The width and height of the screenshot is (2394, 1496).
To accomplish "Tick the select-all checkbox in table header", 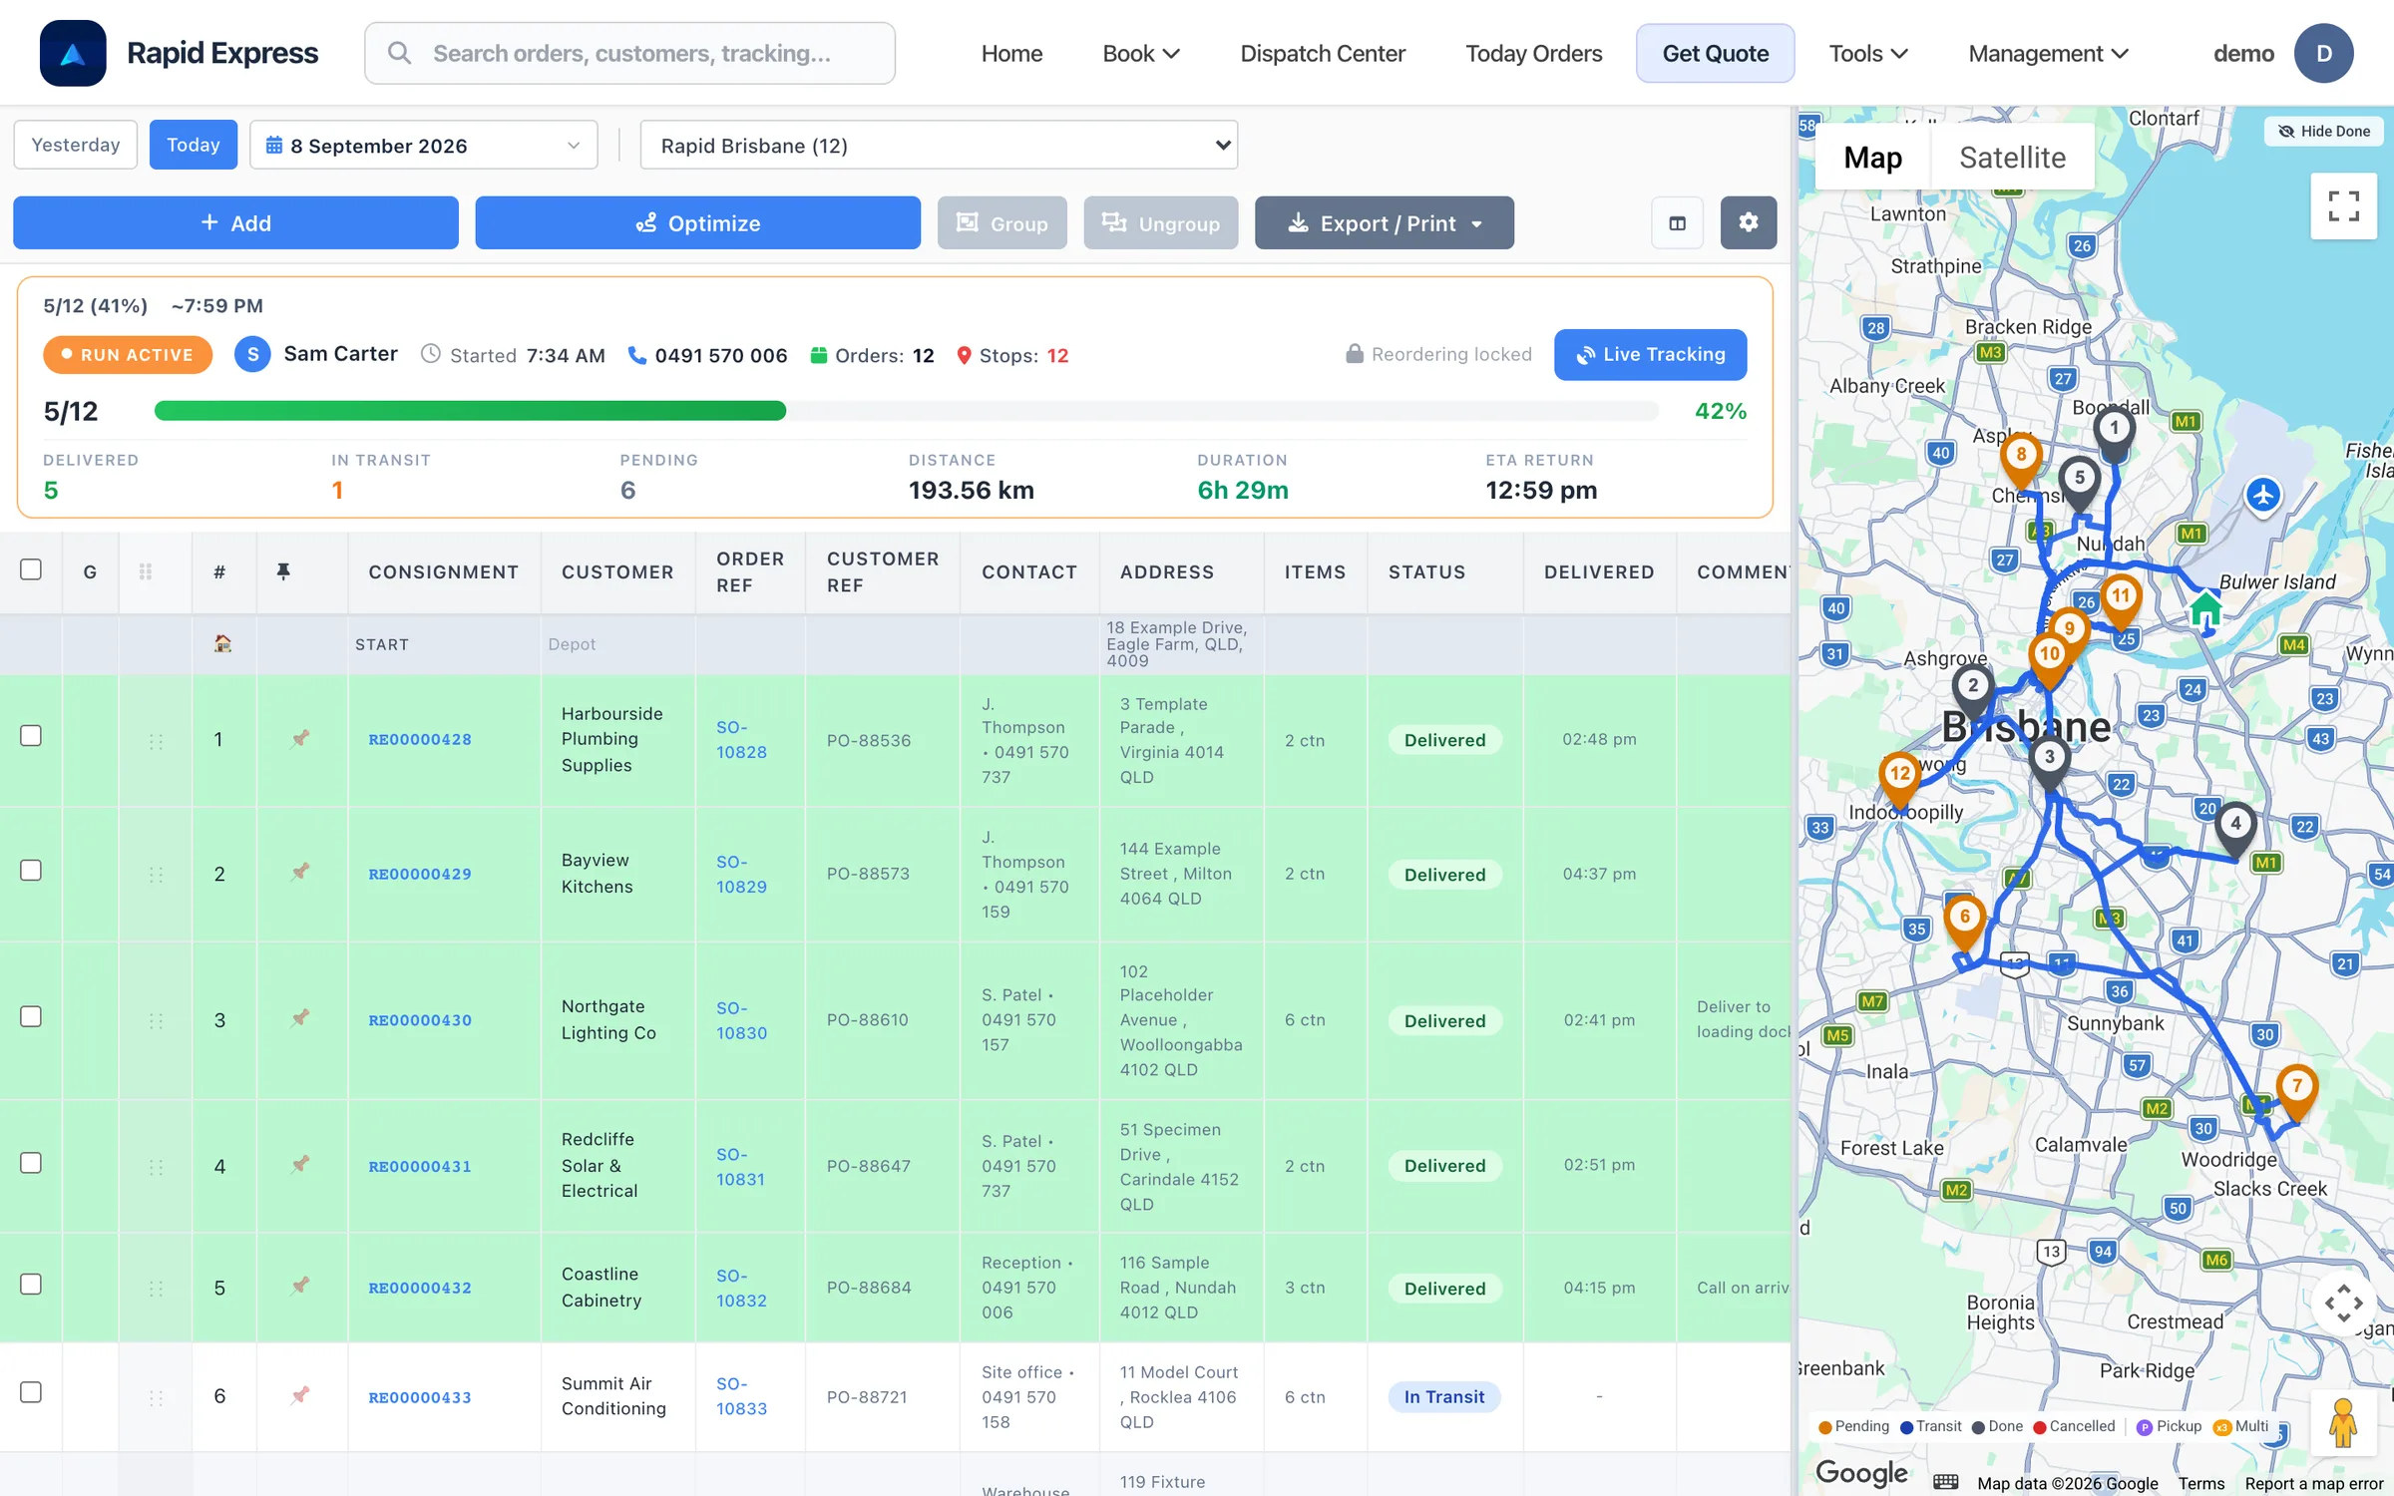I will [31, 569].
